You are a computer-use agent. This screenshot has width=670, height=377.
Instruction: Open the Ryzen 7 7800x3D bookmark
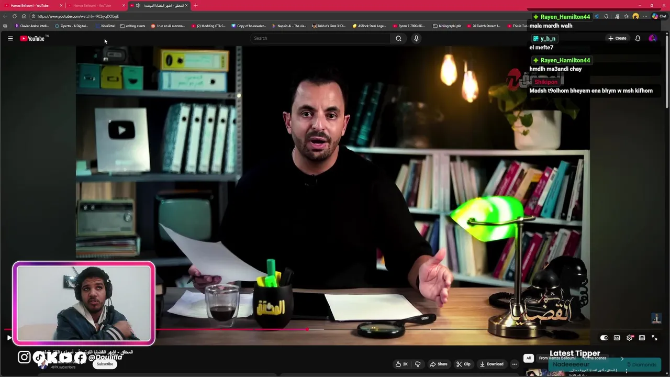click(408, 26)
